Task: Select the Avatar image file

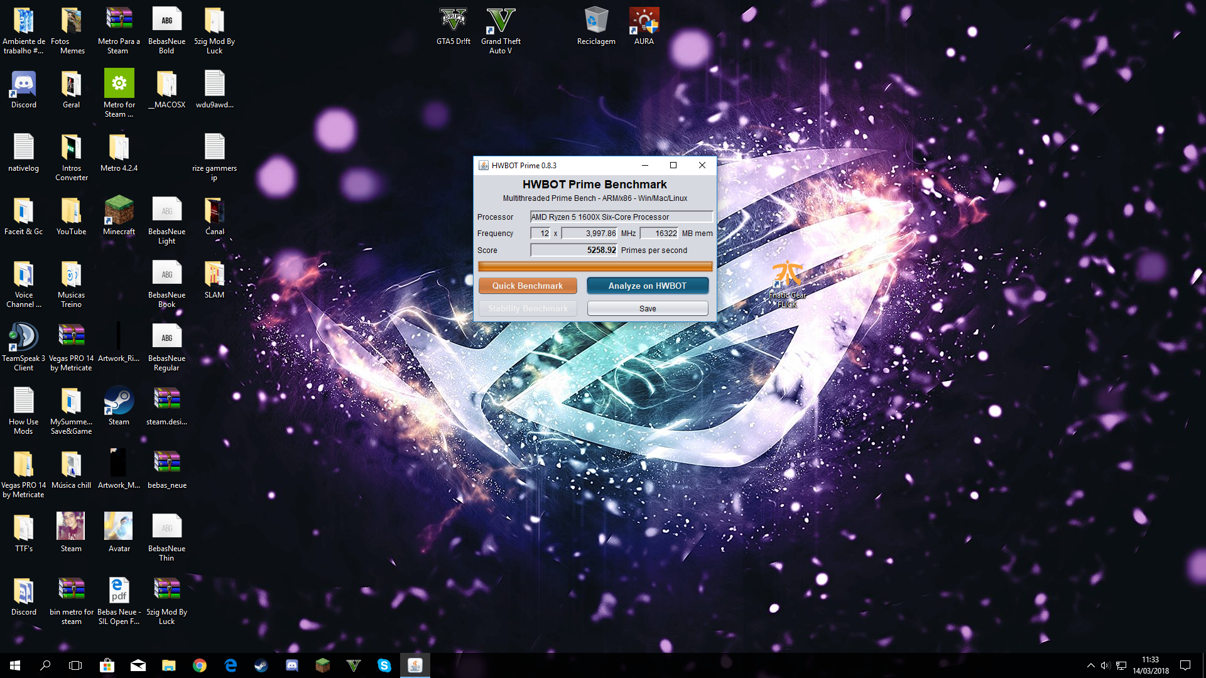Action: tap(119, 533)
